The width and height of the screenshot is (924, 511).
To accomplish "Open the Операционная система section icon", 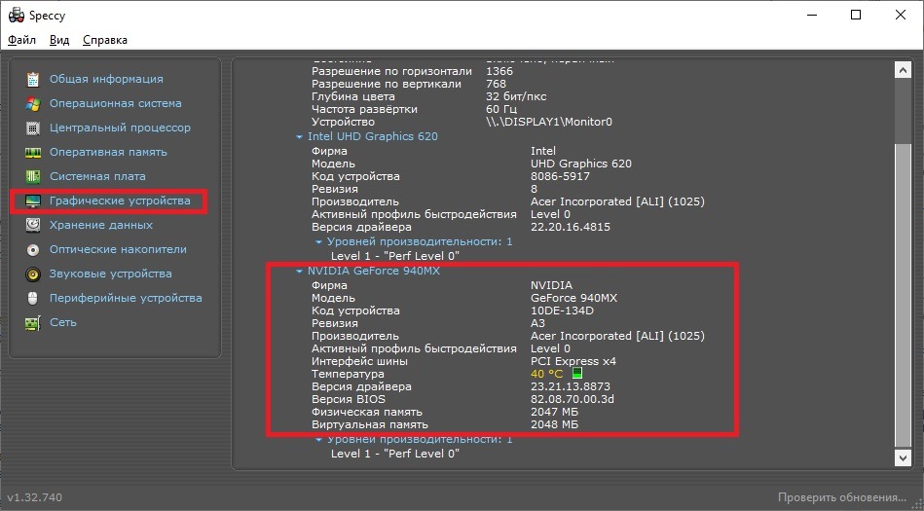I will pos(33,103).
